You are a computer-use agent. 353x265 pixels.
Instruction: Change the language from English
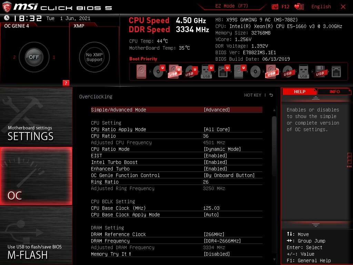pyautogui.click(x=321, y=7)
